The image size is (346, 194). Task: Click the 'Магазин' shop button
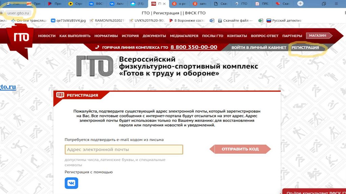pyautogui.click(x=319, y=35)
